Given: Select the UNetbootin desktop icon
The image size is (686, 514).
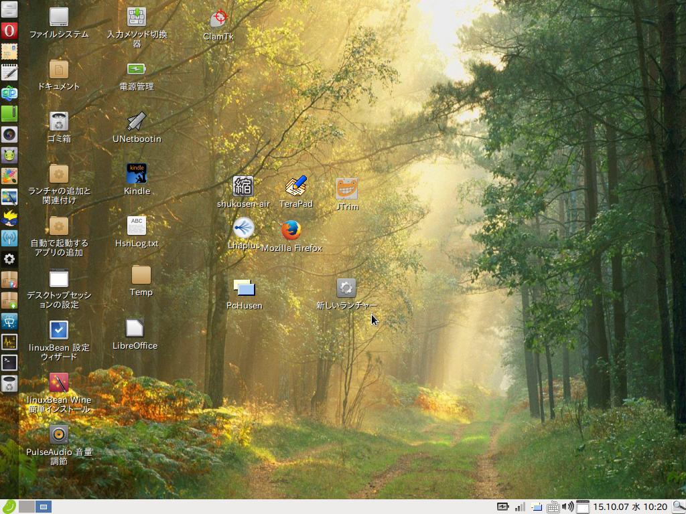Looking at the screenshot, I should coord(137,127).
